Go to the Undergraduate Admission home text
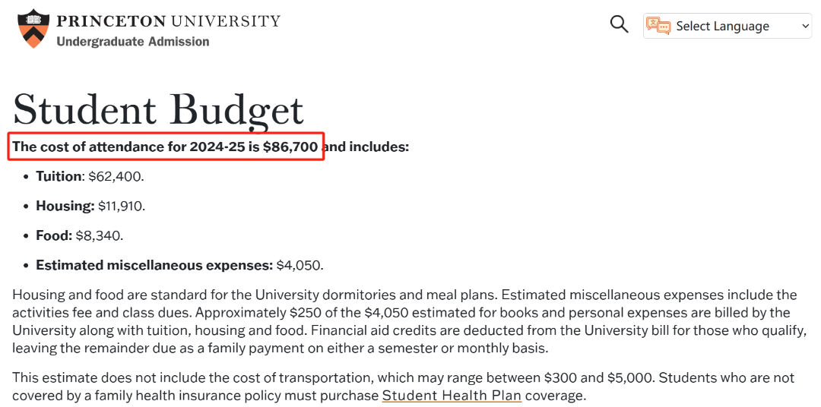This screenshot has height=407, width=821. [132, 41]
